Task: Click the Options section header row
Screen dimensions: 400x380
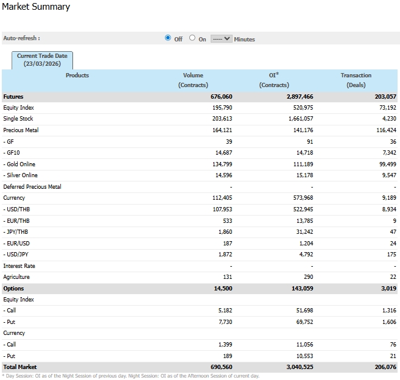Action: pyautogui.click(x=13, y=289)
